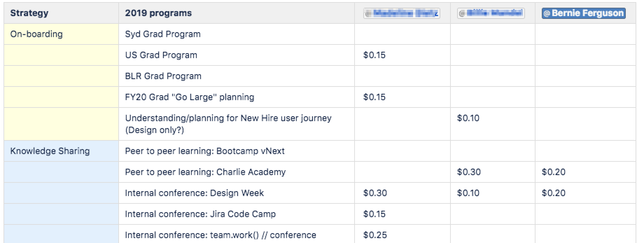The image size is (644, 243).
Task: Click the $0.25 value cell
Action: [402, 234]
